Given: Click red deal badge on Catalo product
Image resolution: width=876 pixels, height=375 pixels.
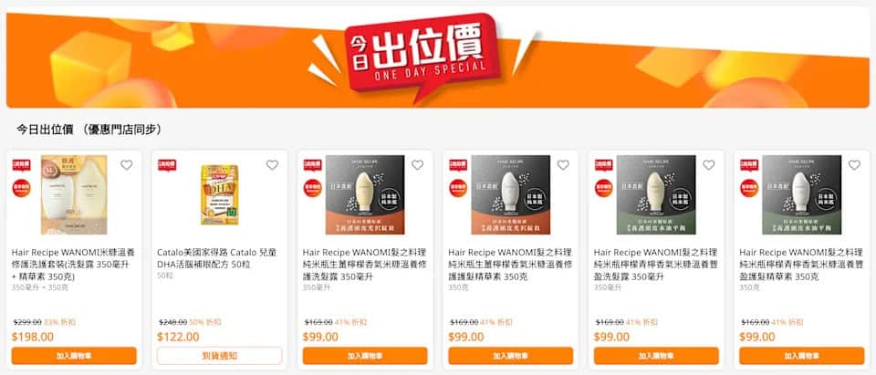Looking at the screenshot, I should [x=167, y=165].
